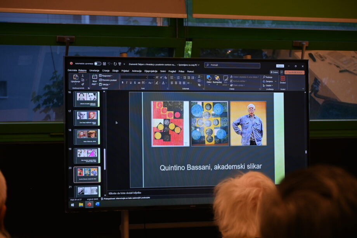The height and width of the screenshot is (238, 357).
Task: Start the slideshow from beginning icon
Action: [120, 64]
